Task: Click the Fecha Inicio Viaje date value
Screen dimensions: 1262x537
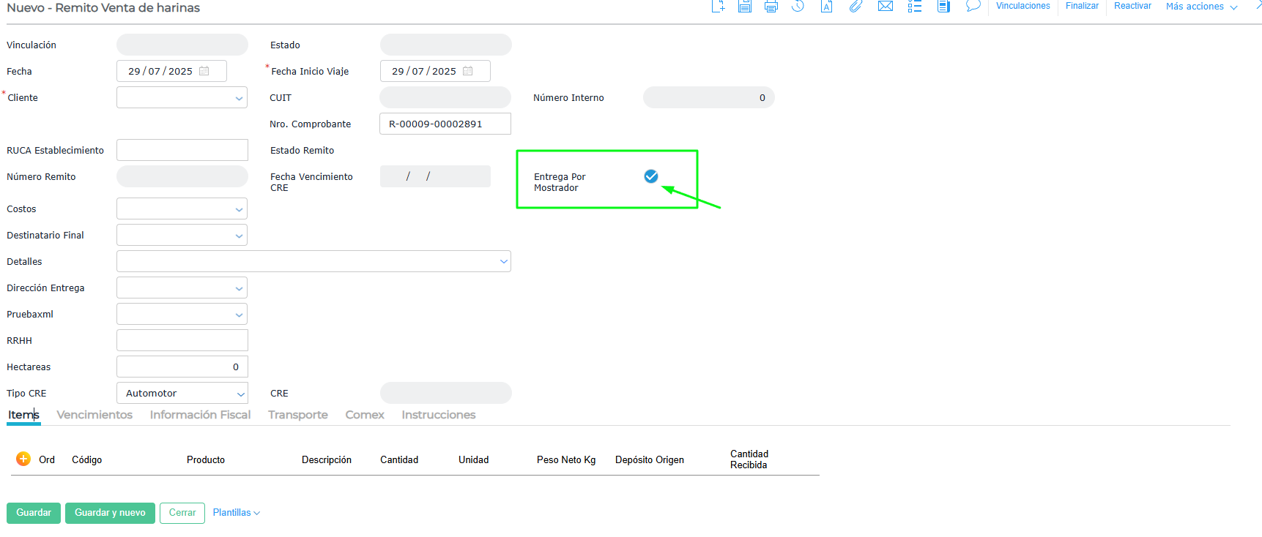Action: [x=424, y=71]
